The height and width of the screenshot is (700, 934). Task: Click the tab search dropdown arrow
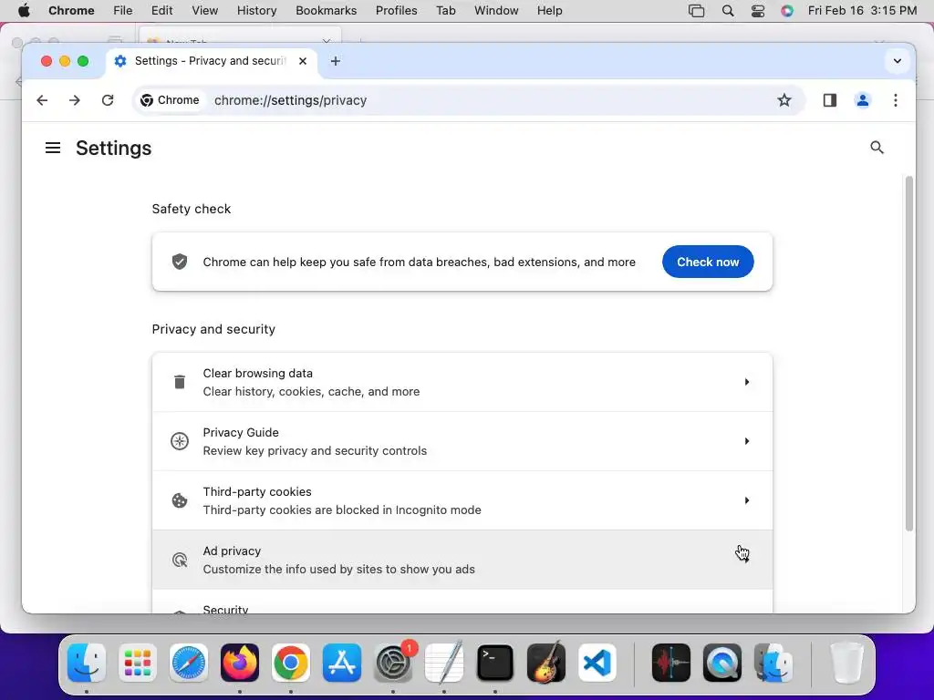pyautogui.click(x=898, y=61)
